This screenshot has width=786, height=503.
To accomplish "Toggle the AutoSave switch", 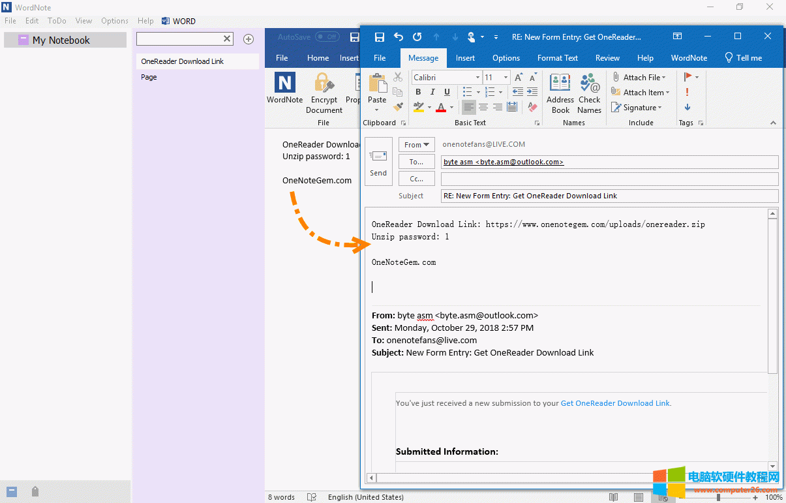I will [327, 37].
